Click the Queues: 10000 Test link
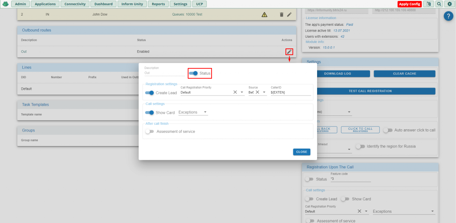Viewport: 456px width, 223px height. (x=187, y=15)
